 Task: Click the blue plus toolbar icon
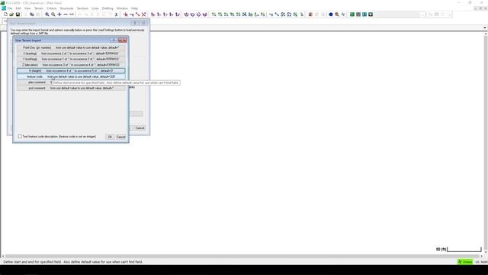pyautogui.click(x=59, y=15)
